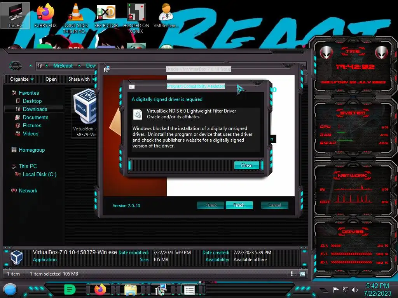This screenshot has height=298, width=398.
Task: Click MrBeast in the address breadcrumb
Action: point(63,66)
